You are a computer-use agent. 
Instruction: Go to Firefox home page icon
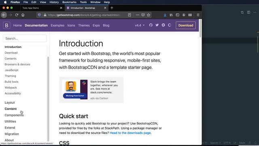23,15
